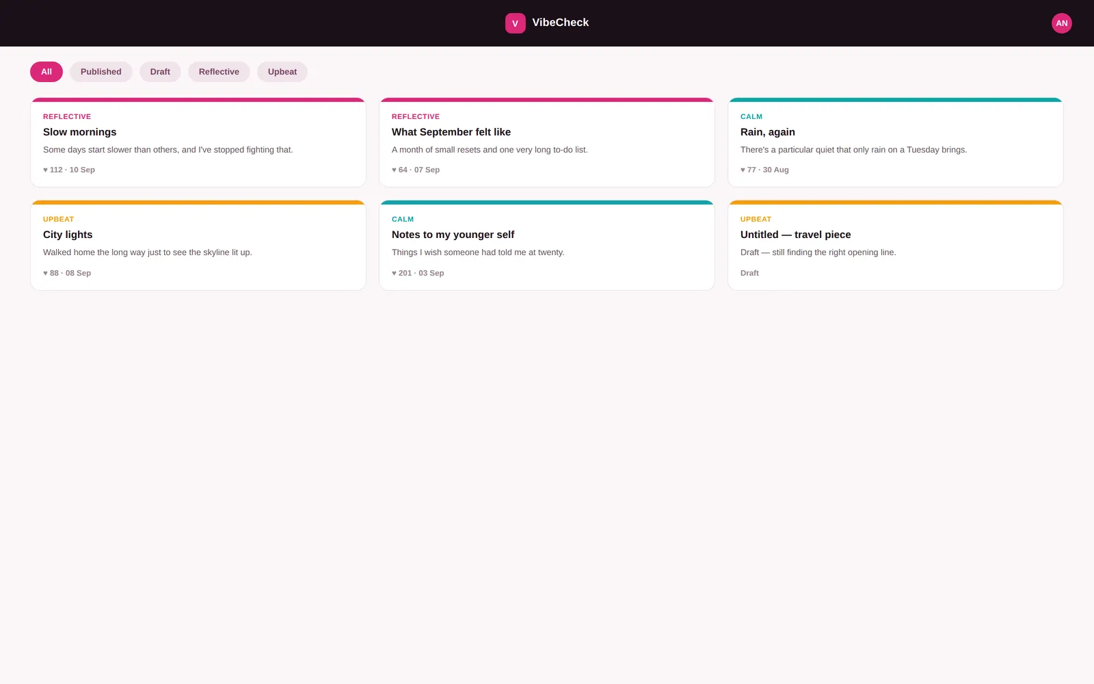
Task: Click excerpt 'Things I wish someone had told me'
Action: click(478, 252)
